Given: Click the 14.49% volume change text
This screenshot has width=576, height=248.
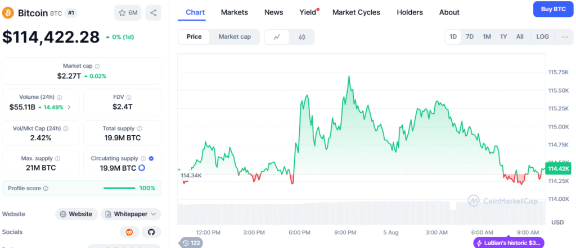Looking at the screenshot, I should [x=53, y=107].
